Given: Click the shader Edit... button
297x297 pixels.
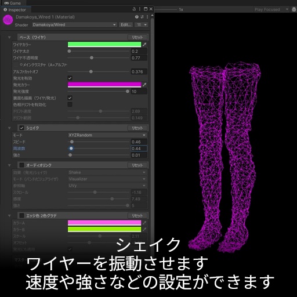Looking at the screenshot, I should coord(126,25).
